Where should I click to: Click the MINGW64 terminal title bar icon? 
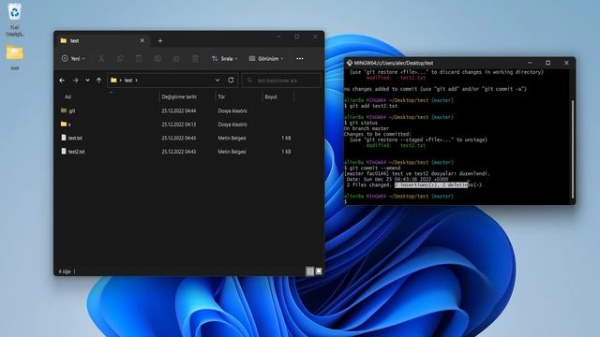click(x=350, y=63)
